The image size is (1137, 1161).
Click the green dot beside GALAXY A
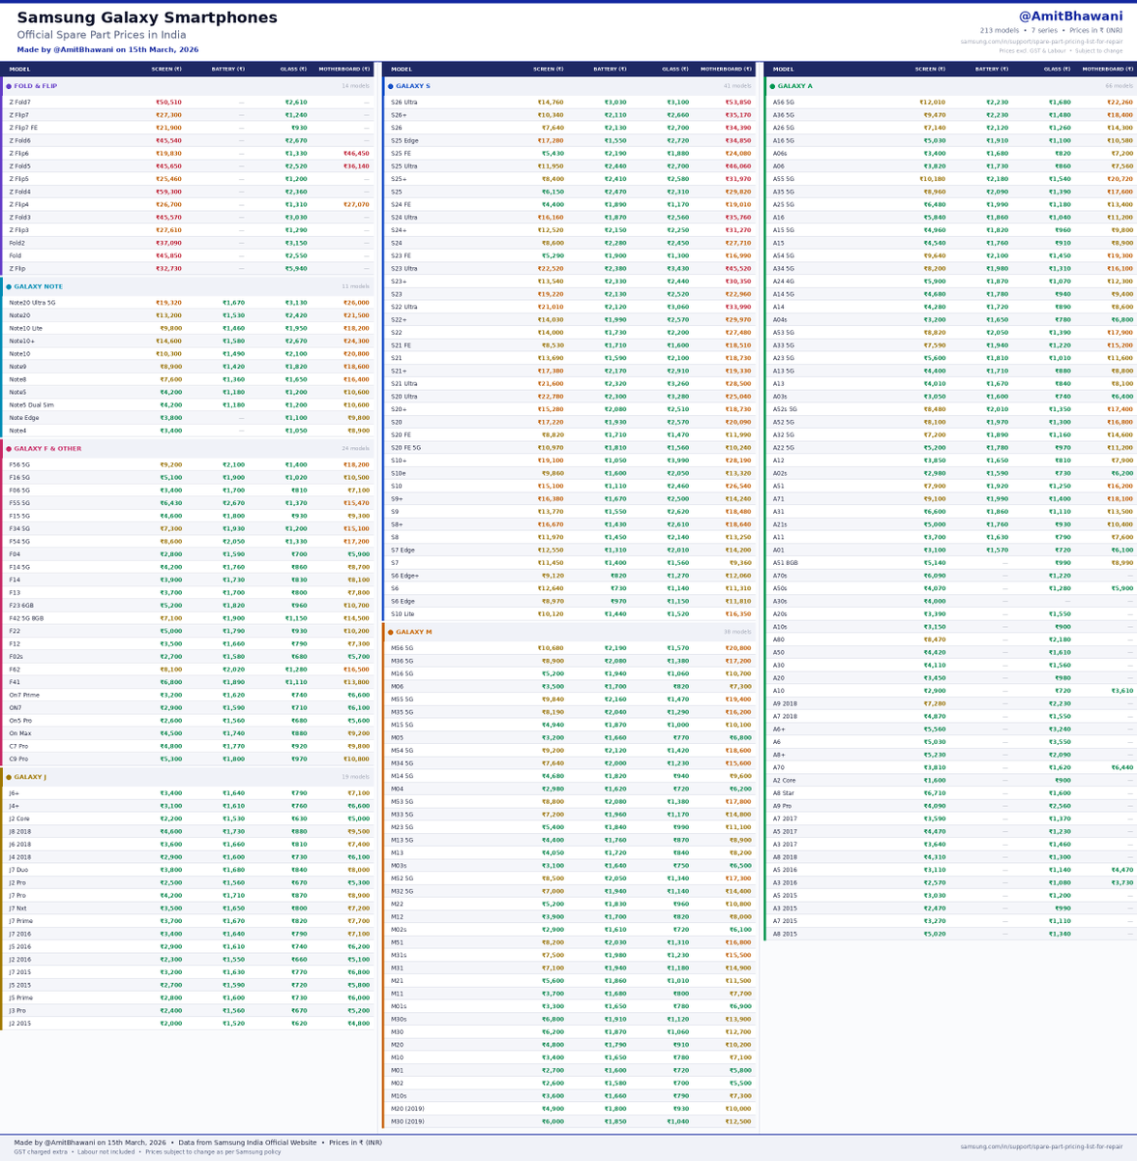[x=773, y=86]
